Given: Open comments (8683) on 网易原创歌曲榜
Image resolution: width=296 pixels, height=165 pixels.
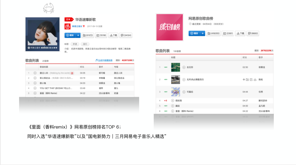Looking at the screenshot, I should [x=253, y=33].
